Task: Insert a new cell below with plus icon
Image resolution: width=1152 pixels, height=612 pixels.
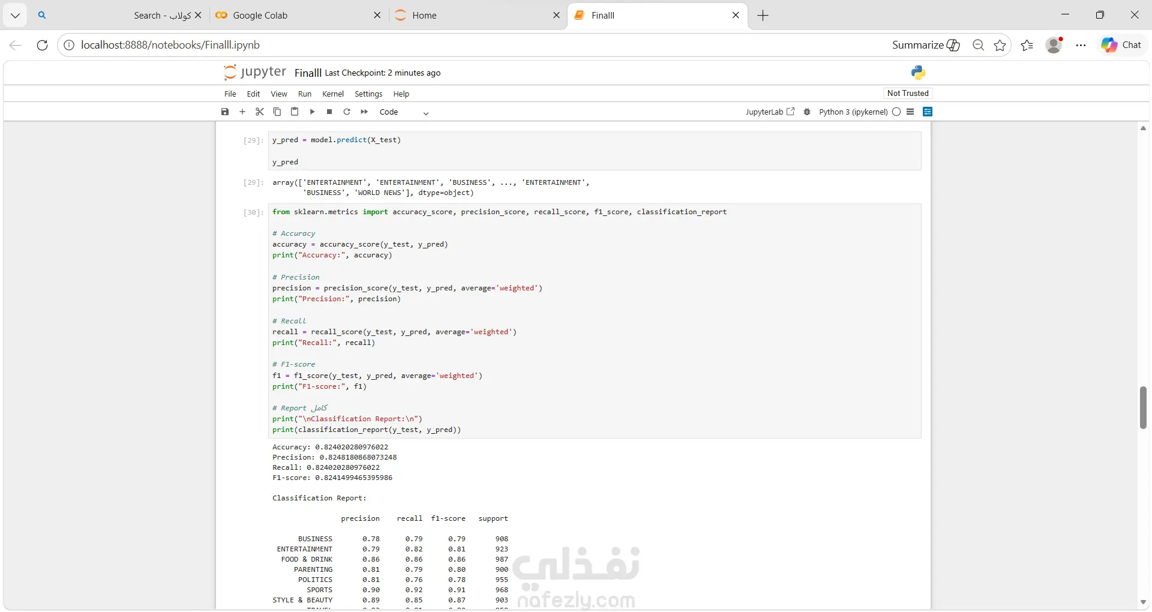Action: [242, 112]
